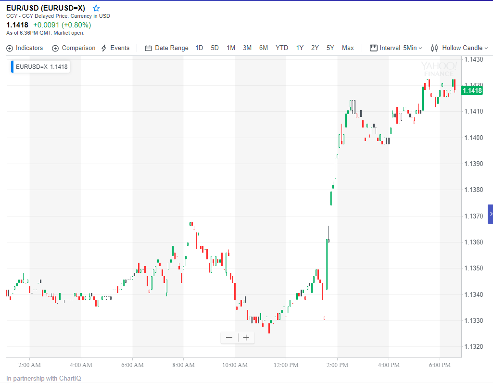Click the Comparison plus icon
493x383 pixels.
coord(55,48)
